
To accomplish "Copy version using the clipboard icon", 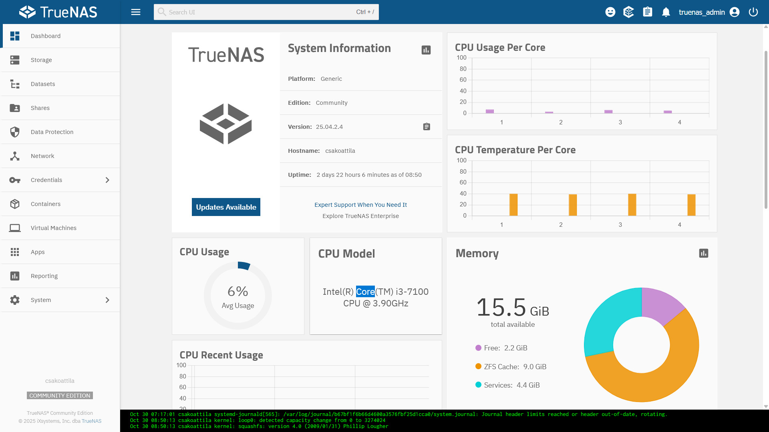I will tap(427, 127).
